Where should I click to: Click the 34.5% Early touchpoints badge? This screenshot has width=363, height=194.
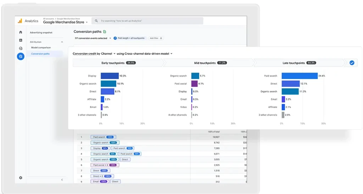point(131,63)
